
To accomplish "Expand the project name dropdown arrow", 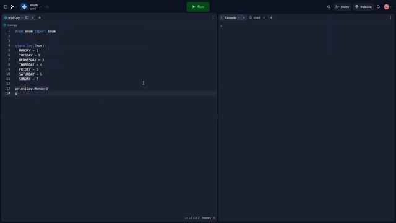I will pos(41,7).
